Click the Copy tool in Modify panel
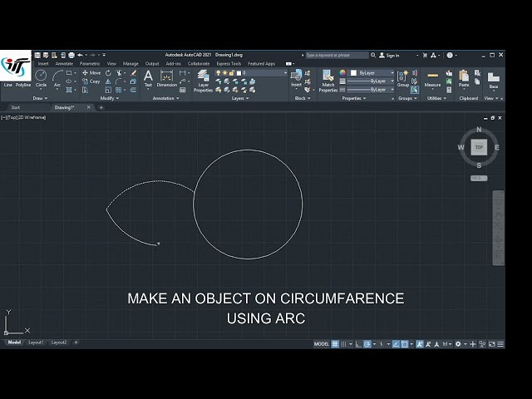This screenshot has height=399, width=532. click(91, 81)
